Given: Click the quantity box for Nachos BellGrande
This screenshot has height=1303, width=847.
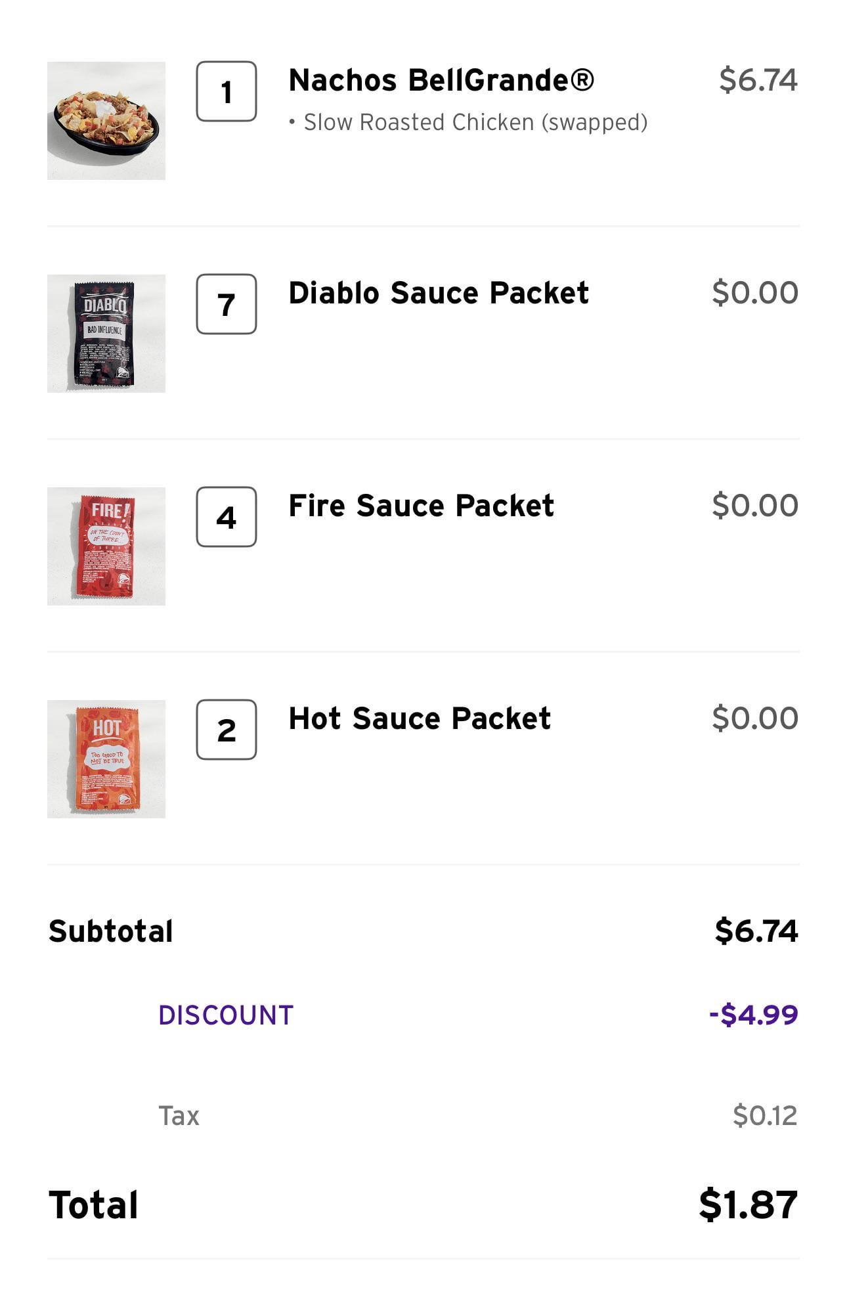Looking at the screenshot, I should coord(227,91).
